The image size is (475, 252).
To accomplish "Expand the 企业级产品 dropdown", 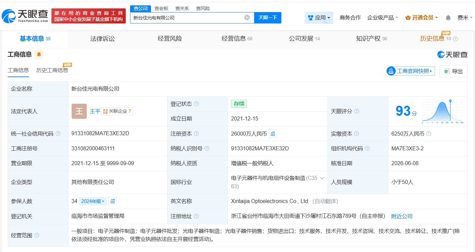I will click(383, 17).
